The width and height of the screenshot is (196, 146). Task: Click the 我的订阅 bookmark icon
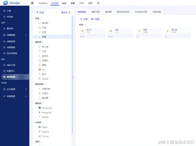4,65
